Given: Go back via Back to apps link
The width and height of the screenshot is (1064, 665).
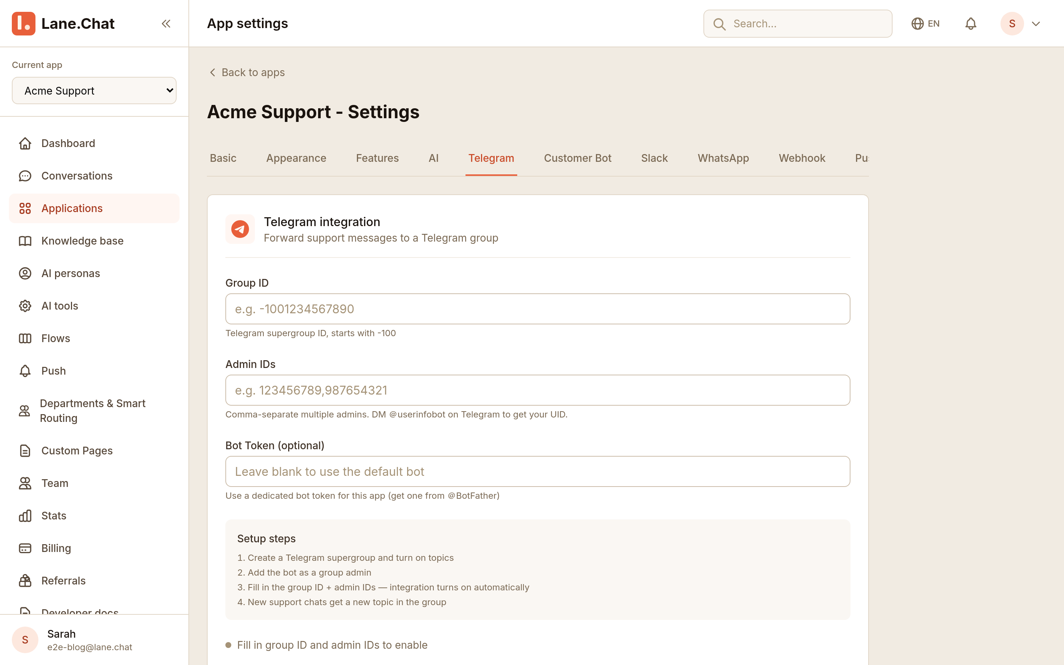Looking at the screenshot, I should (x=247, y=72).
